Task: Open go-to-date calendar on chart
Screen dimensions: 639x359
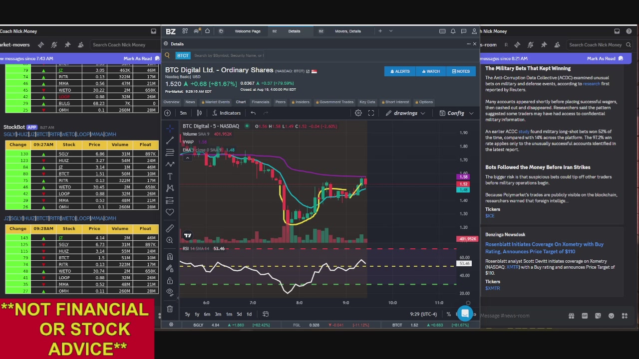Action: [x=266, y=314]
